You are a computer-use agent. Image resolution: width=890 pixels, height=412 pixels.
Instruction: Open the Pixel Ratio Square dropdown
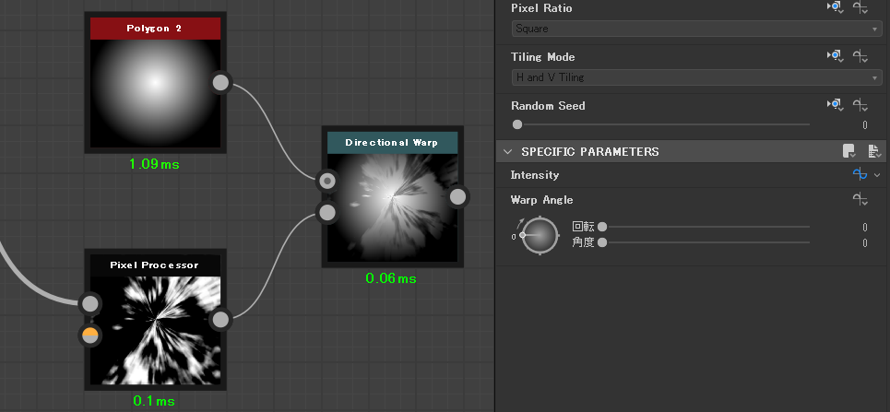pos(696,29)
